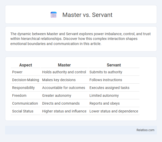162x142 pixels.
Task: Click the 'Servant' column header
Action: [114, 65]
